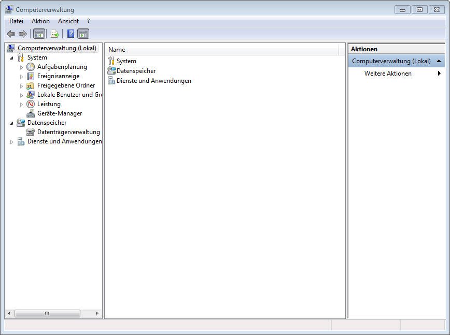The width and height of the screenshot is (450, 335).
Task: Open the Aktion menu
Action: 40,21
